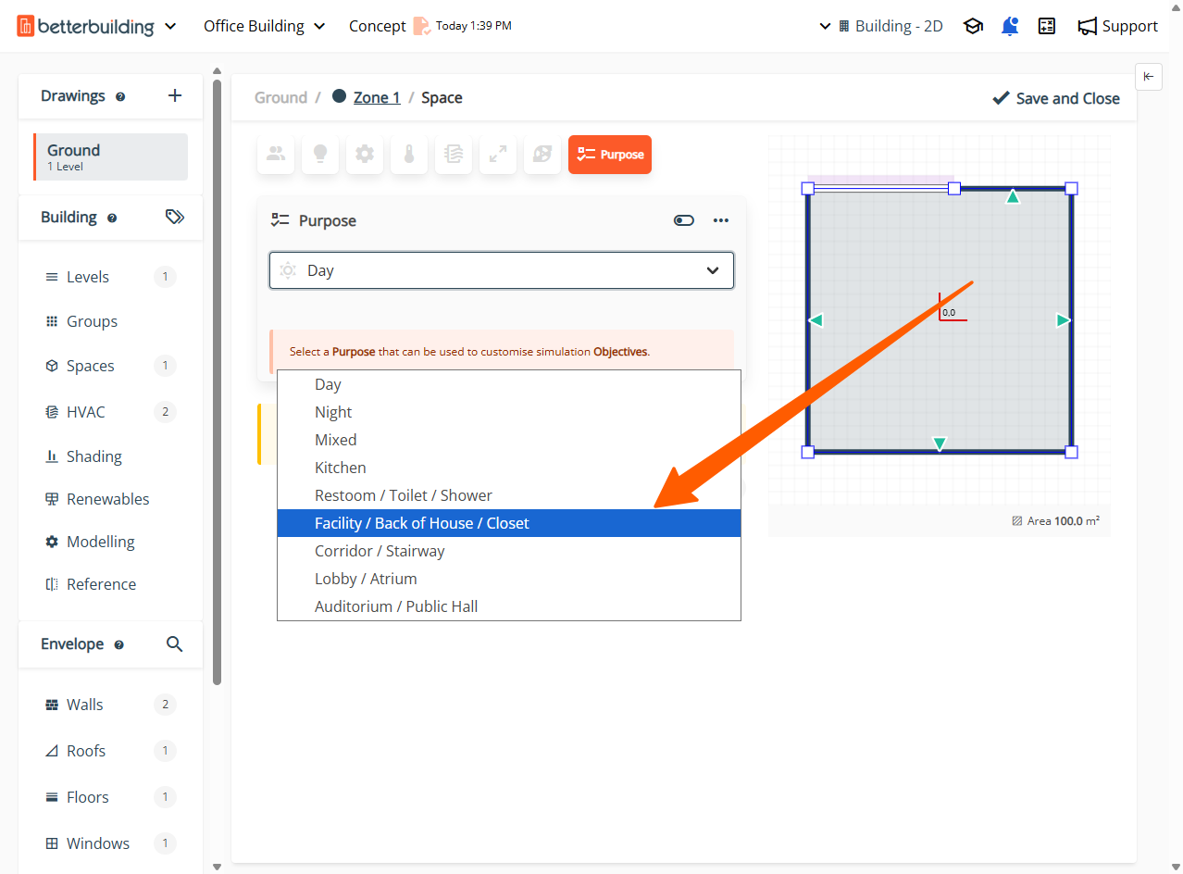Open the Purpose Day dropdown
Screen dimensions: 1183x874
click(x=501, y=270)
